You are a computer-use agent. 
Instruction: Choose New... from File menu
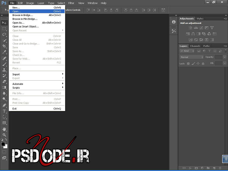coord(37,7)
